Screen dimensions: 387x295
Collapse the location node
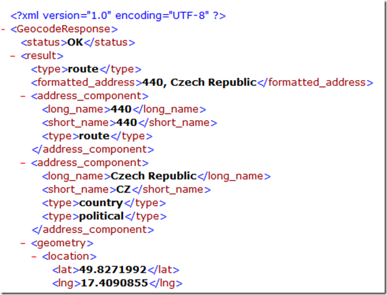point(34,256)
